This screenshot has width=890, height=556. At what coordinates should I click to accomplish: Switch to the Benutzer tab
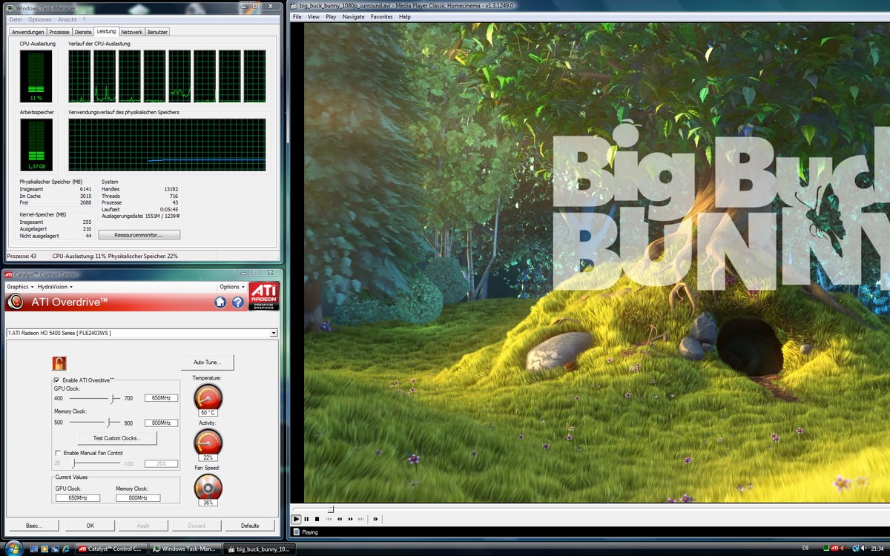click(157, 32)
